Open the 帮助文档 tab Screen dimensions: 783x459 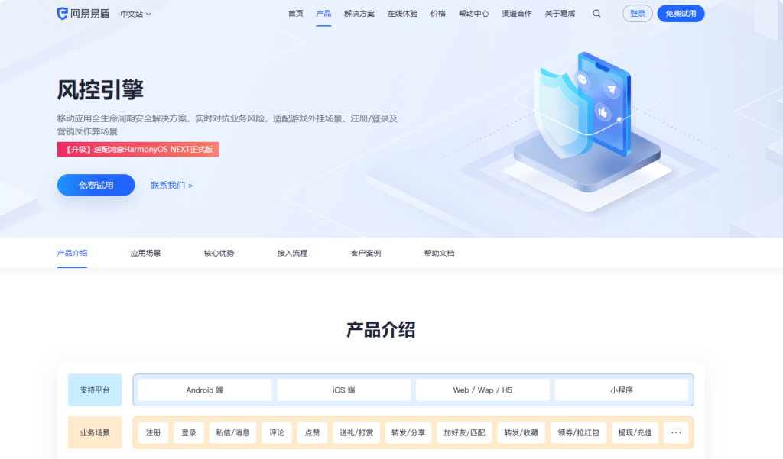tap(437, 252)
